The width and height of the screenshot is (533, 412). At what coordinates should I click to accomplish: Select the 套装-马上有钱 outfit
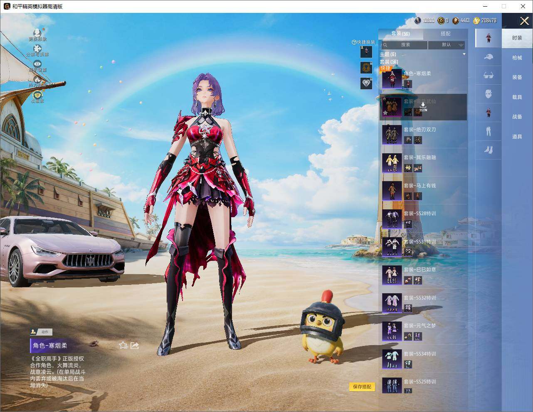(423, 191)
